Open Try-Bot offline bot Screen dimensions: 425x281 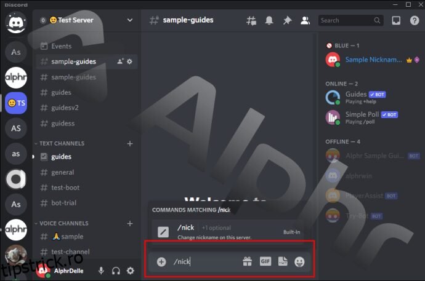click(372, 216)
